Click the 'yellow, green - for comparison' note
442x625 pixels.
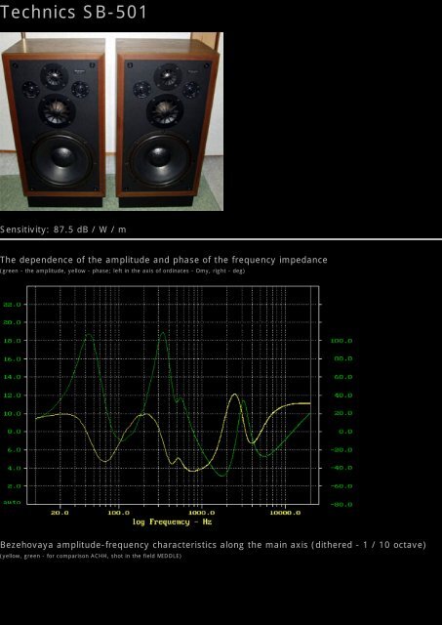(x=91, y=556)
